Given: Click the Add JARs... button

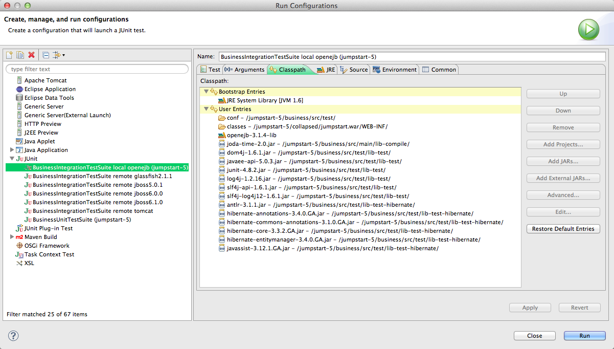Looking at the screenshot, I should (563, 161).
